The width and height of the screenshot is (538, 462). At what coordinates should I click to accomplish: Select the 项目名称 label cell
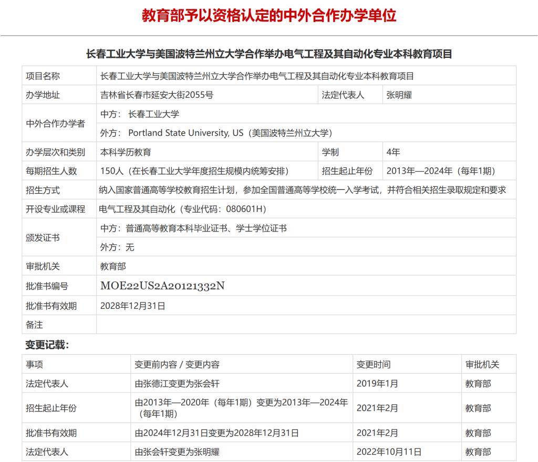(43, 76)
